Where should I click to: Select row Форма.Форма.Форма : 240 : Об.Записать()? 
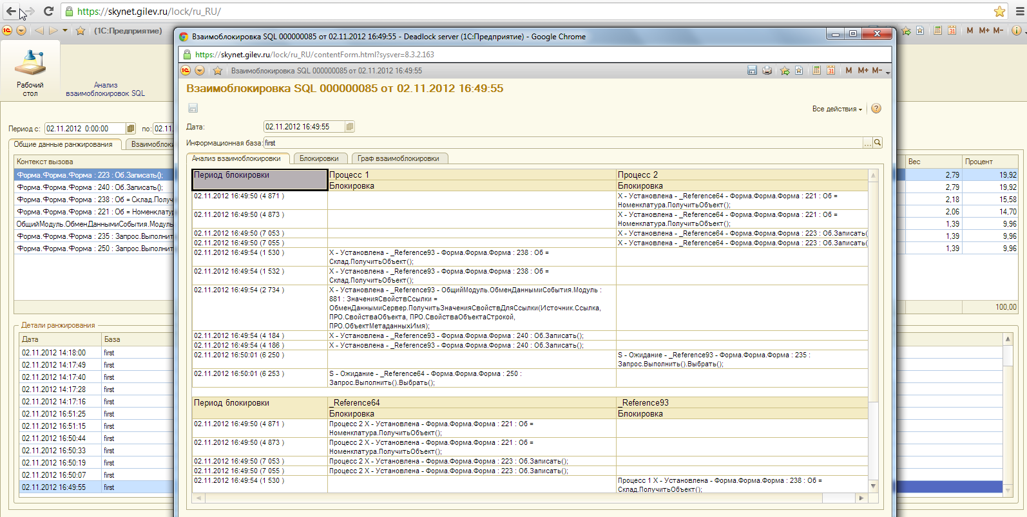click(x=94, y=187)
